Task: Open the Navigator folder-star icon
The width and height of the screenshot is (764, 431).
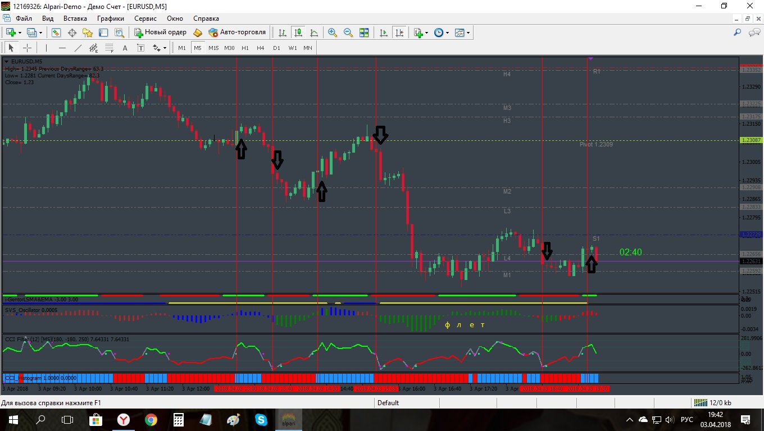Action: click(88, 33)
